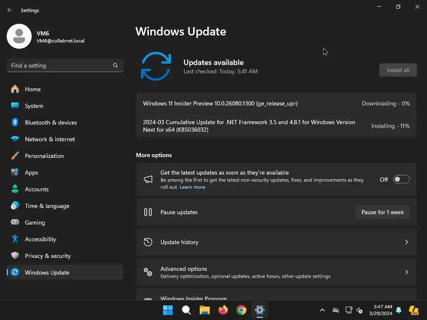Open Advanced options
The height and width of the screenshot is (320, 427).
tap(276, 272)
